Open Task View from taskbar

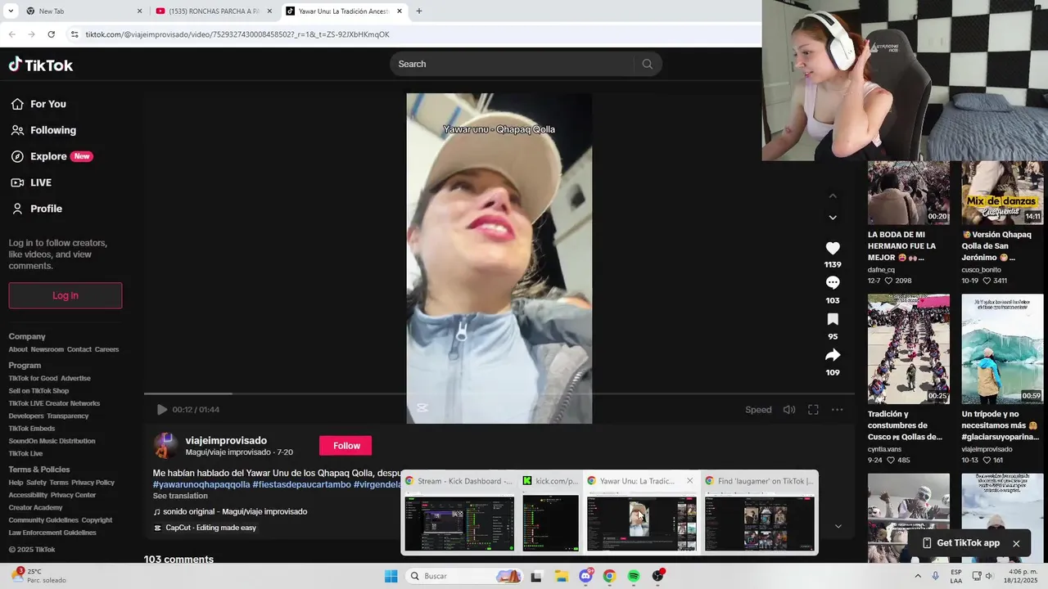click(536, 576)
